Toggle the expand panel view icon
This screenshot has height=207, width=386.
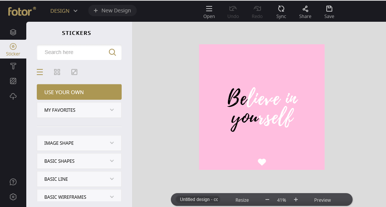pyautogui.click(x=74, y=72)
